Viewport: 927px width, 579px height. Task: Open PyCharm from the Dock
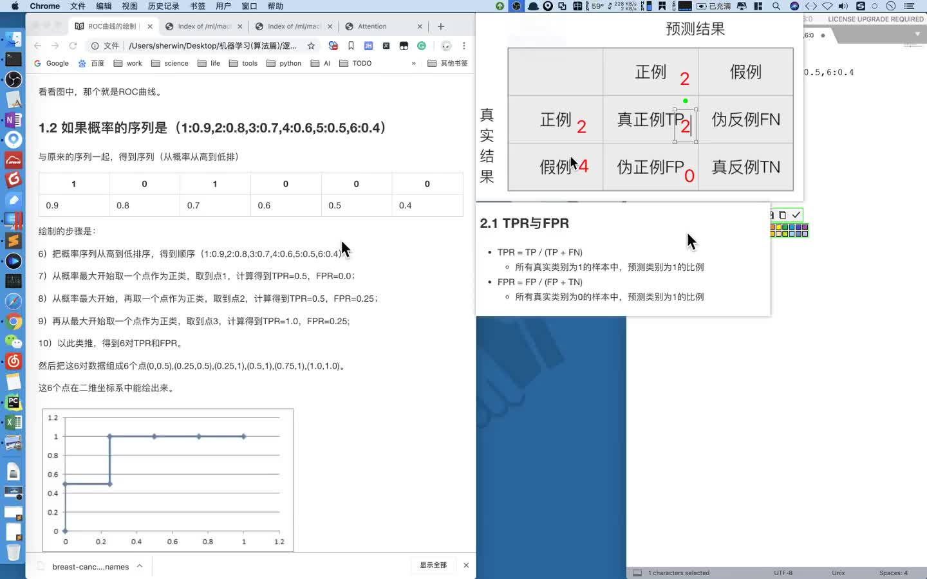[14, 402]
